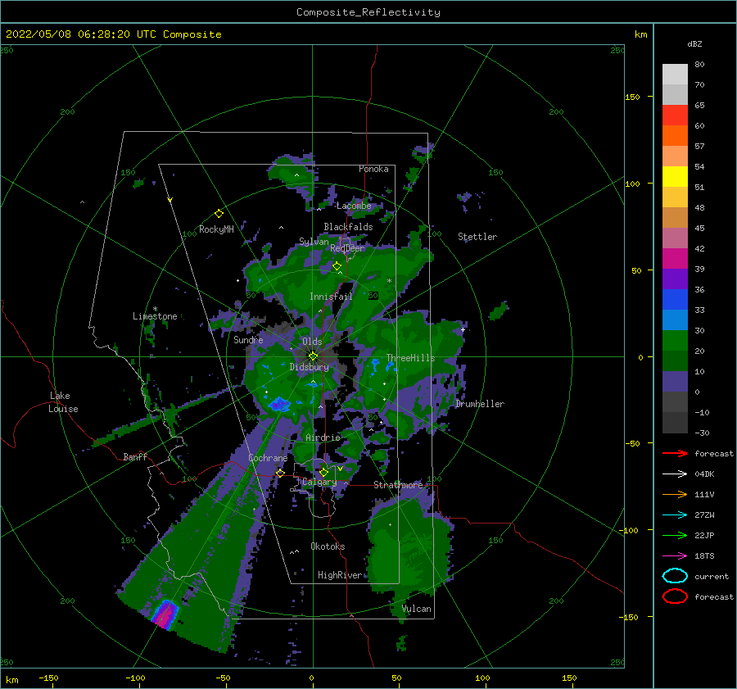Click the Ponoka label
737x689 pixels.
point(373,169)
